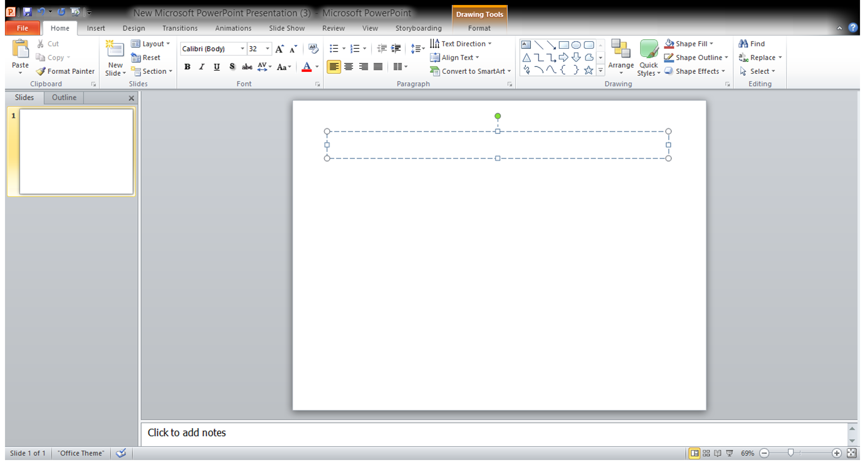Click the notes field 'Click to add notes'
The image size is (865, 465).
click(494, 433)
